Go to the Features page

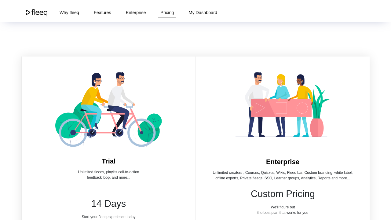pos(102,13)
